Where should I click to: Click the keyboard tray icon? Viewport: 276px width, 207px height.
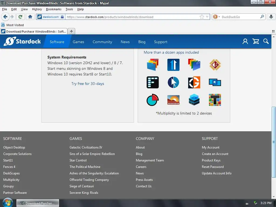tap(247, 203)
